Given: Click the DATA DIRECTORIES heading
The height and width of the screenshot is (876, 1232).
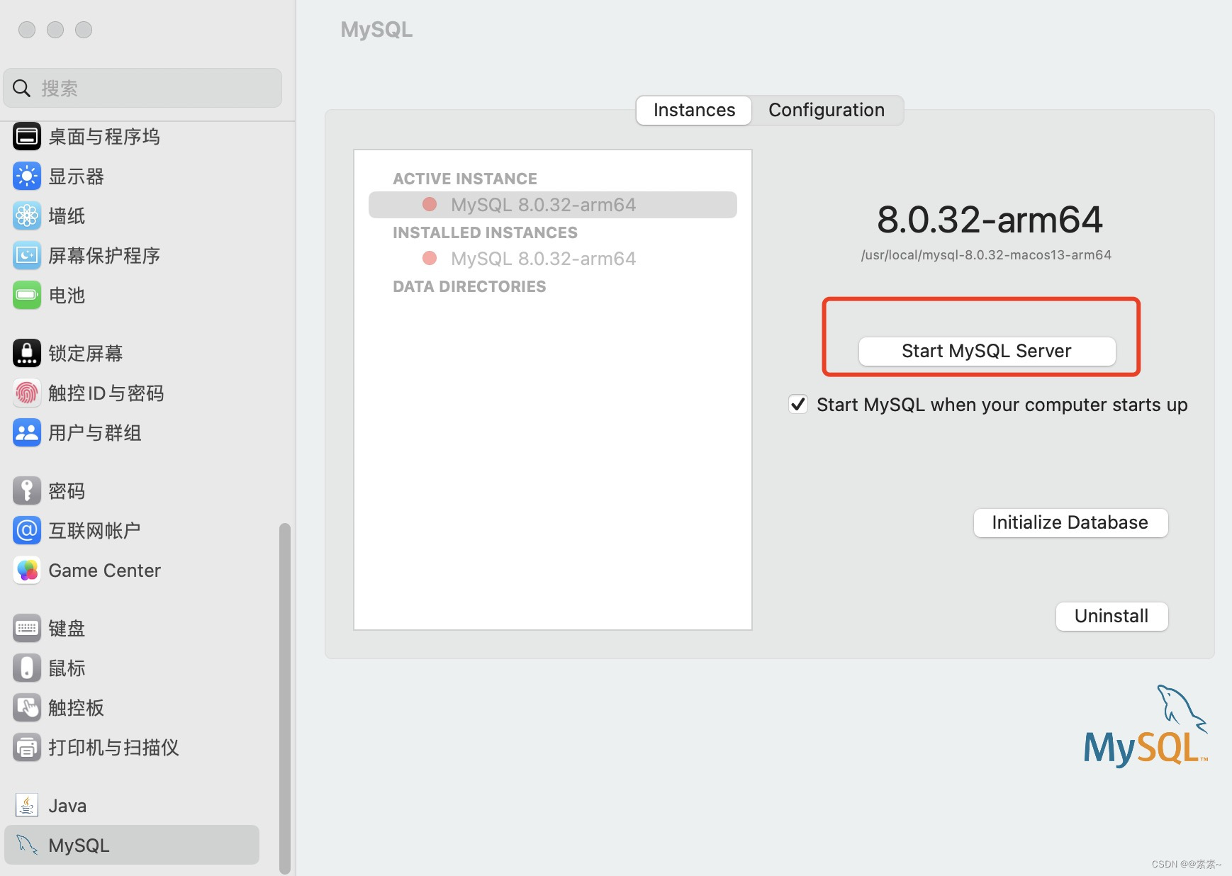Looking at the screenshot, I should click(x=469, y=286).
